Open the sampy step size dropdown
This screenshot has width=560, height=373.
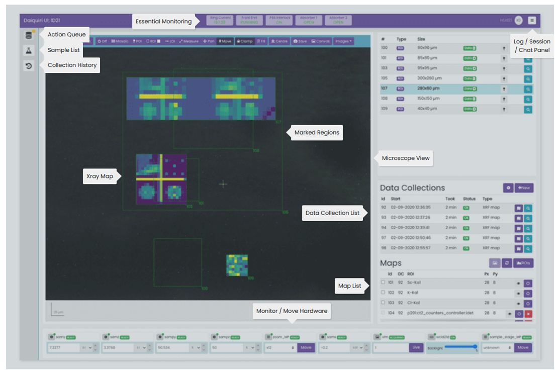[x=196, y=348]
